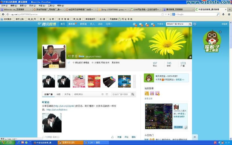Viewport: 232px width, 145px height.
Task: Click search icon in broadcast search
Action: (133, 94)
